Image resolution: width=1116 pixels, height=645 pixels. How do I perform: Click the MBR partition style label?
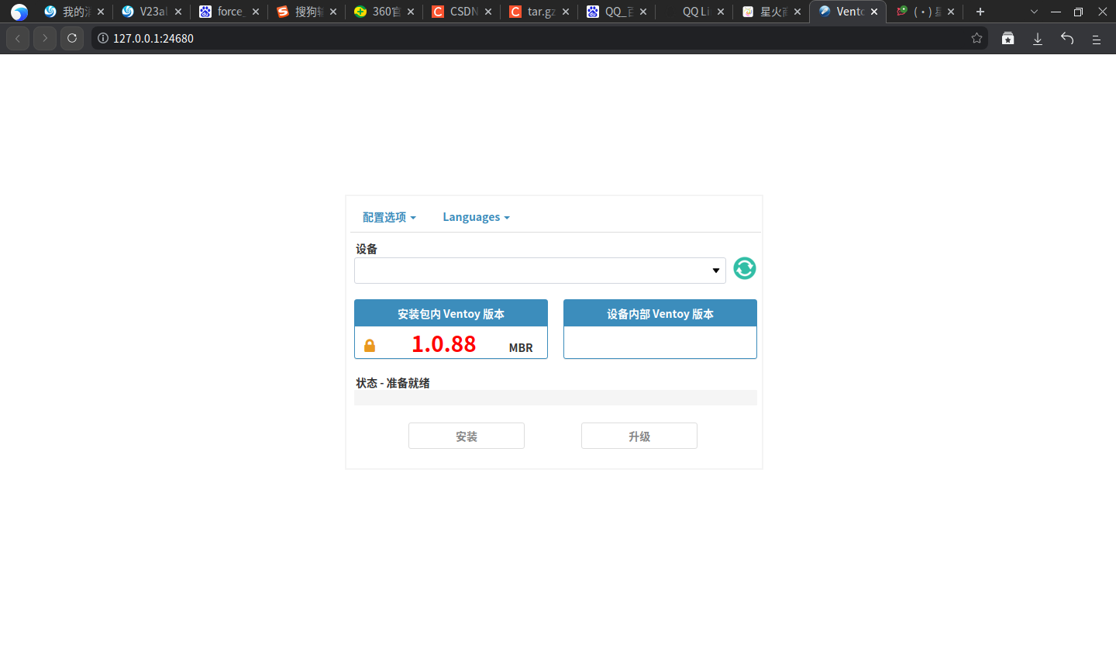click(x=521, y=348)
